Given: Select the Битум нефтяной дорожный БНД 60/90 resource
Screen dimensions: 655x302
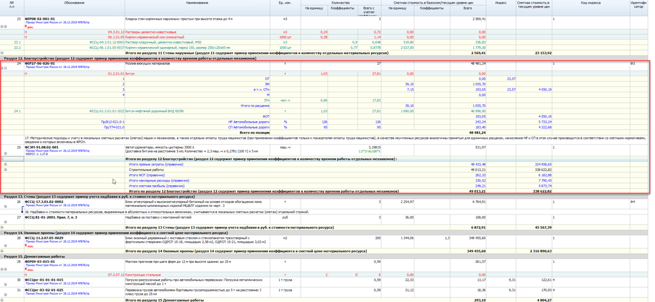Looking at the screenshot, I should click(154, 111).
